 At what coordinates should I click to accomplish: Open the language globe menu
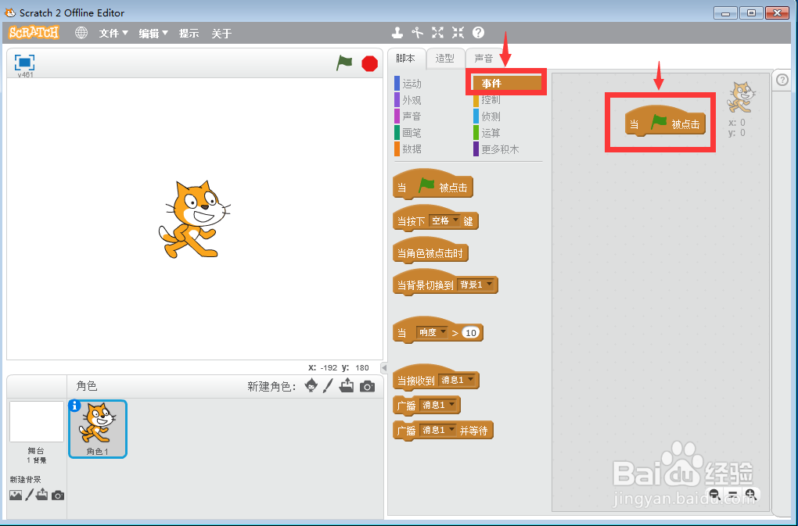pos(81,33)
